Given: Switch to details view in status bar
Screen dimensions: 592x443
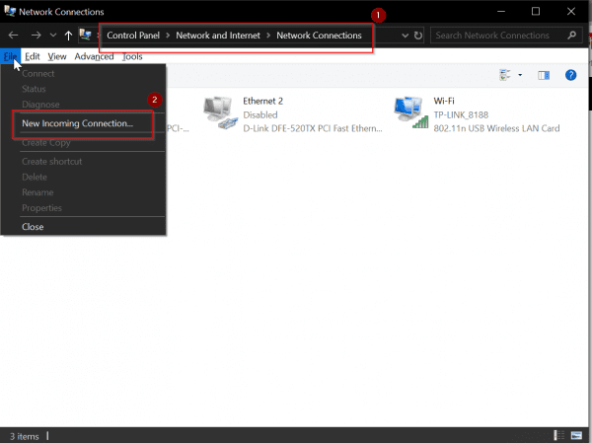Looking at the screenshot, I should tap(560, 434).
